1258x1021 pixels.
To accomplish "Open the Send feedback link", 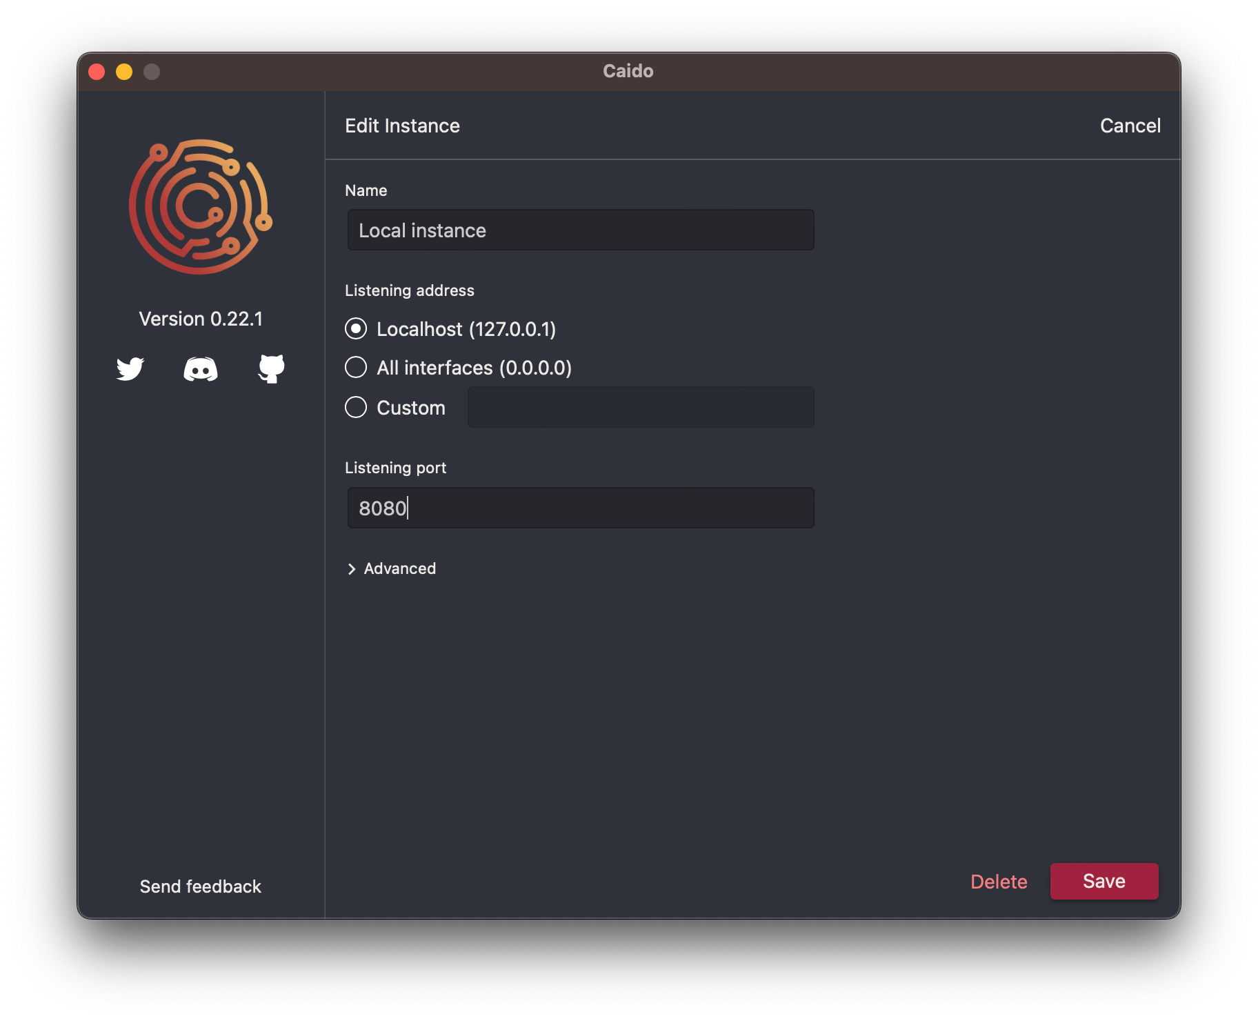I will pos(201,886).
